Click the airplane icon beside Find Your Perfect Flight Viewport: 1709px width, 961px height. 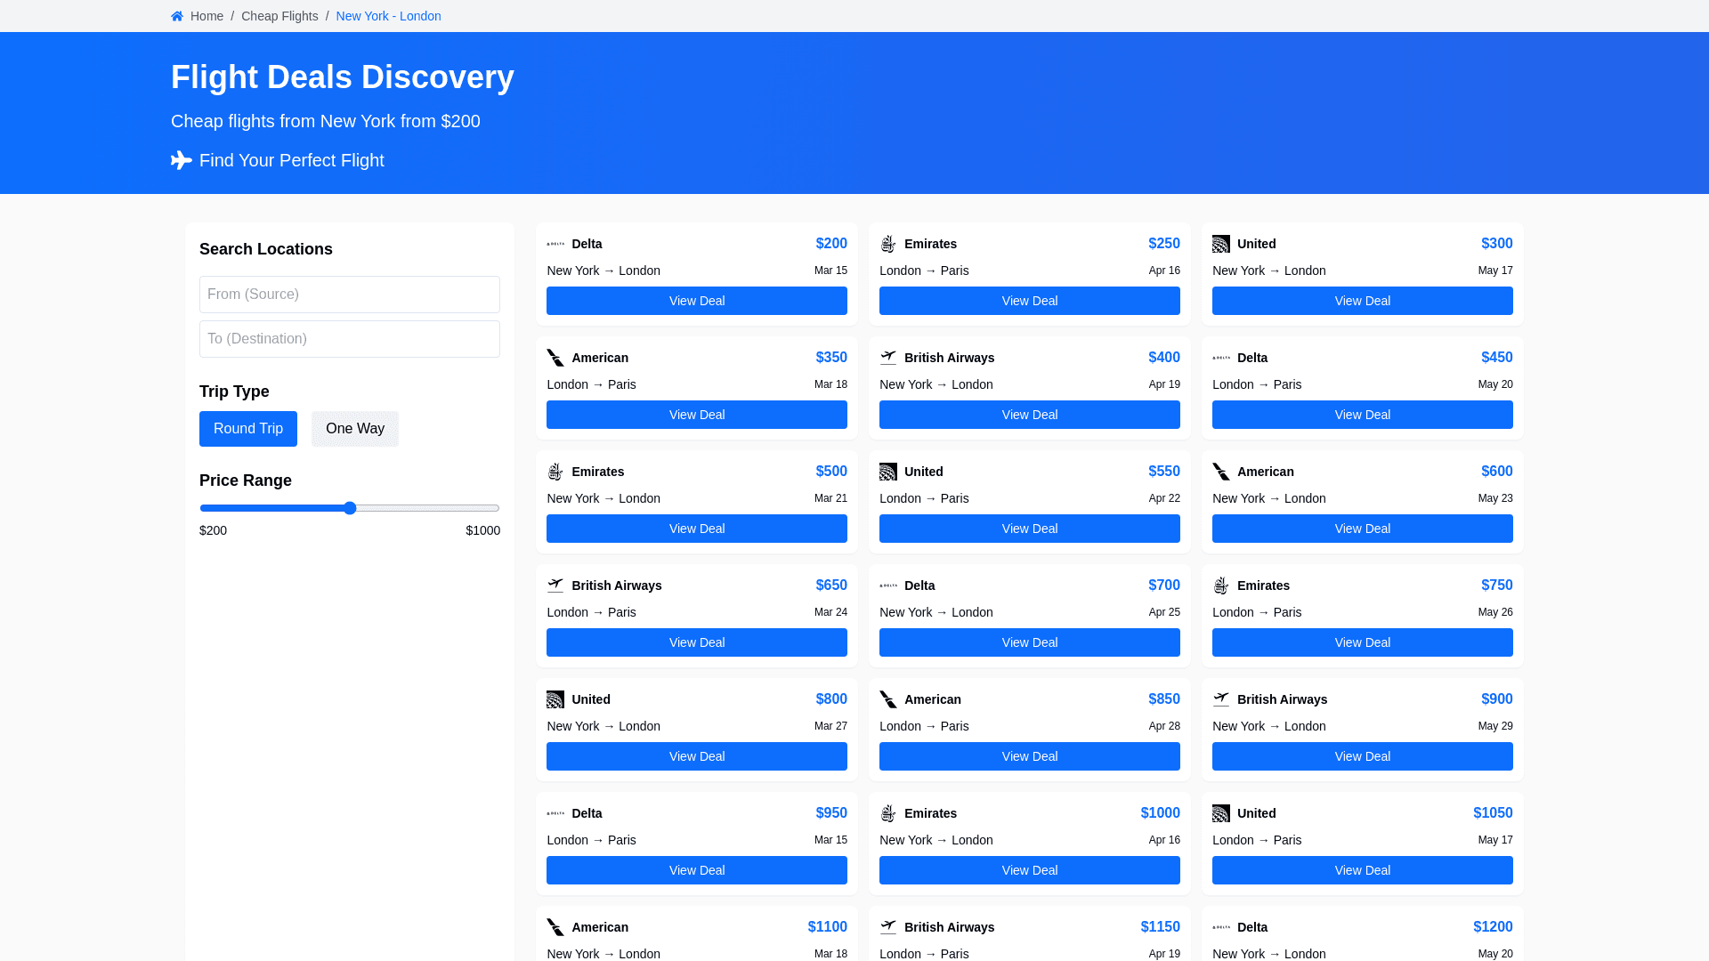pyautogui.click(x=182, y=160)
